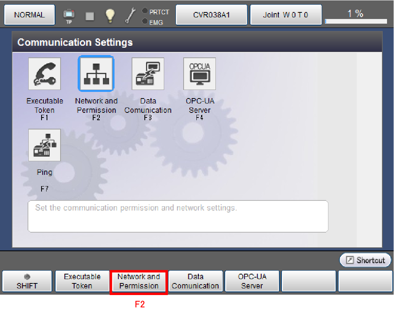
Task: Click the light bulb icon
Action: pos(110,15)
